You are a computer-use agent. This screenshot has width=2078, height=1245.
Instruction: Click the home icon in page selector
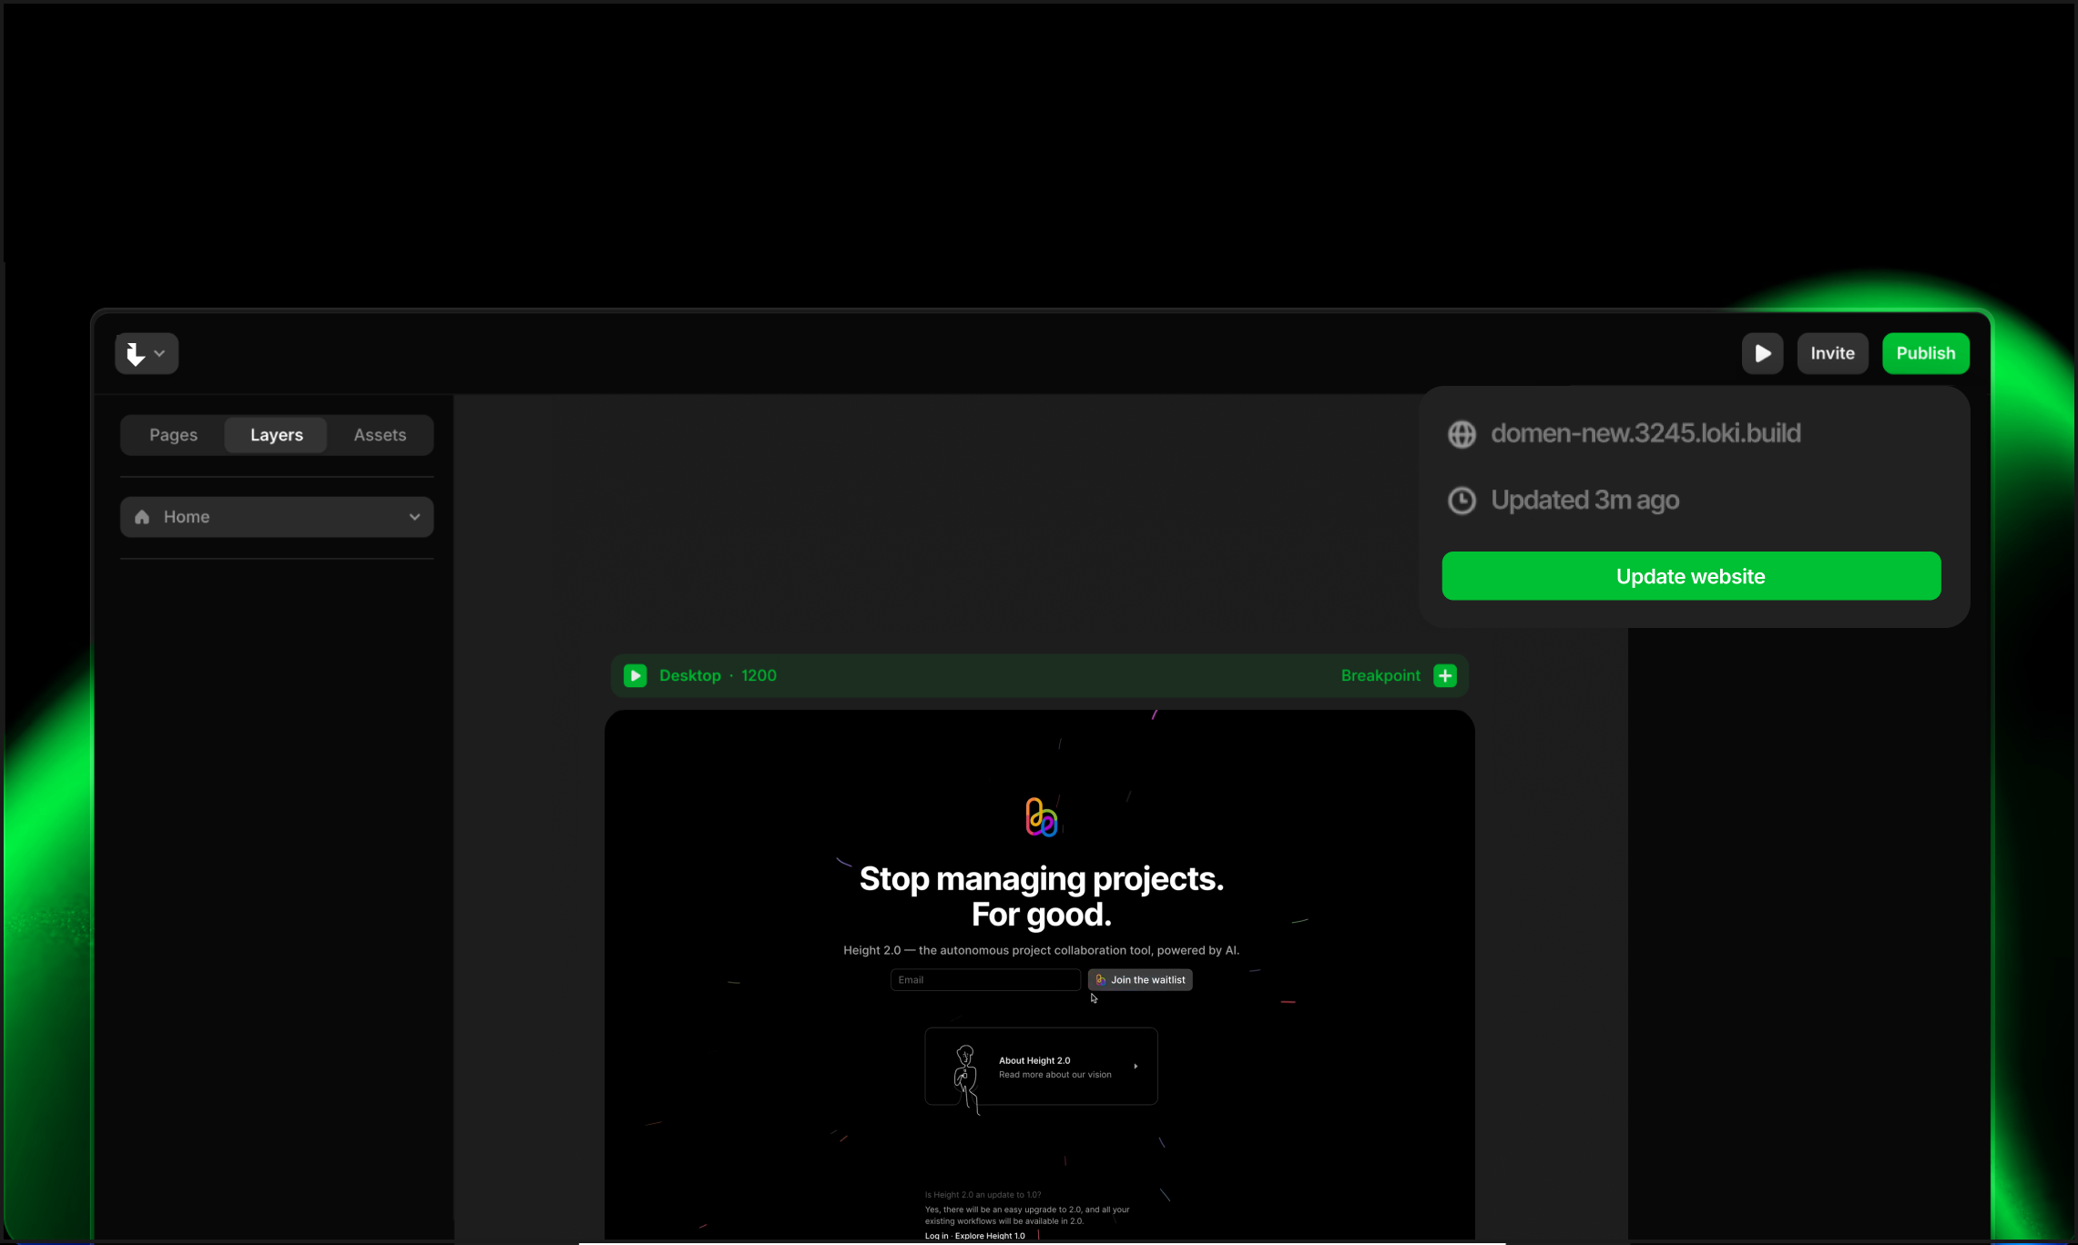(142, 517)
